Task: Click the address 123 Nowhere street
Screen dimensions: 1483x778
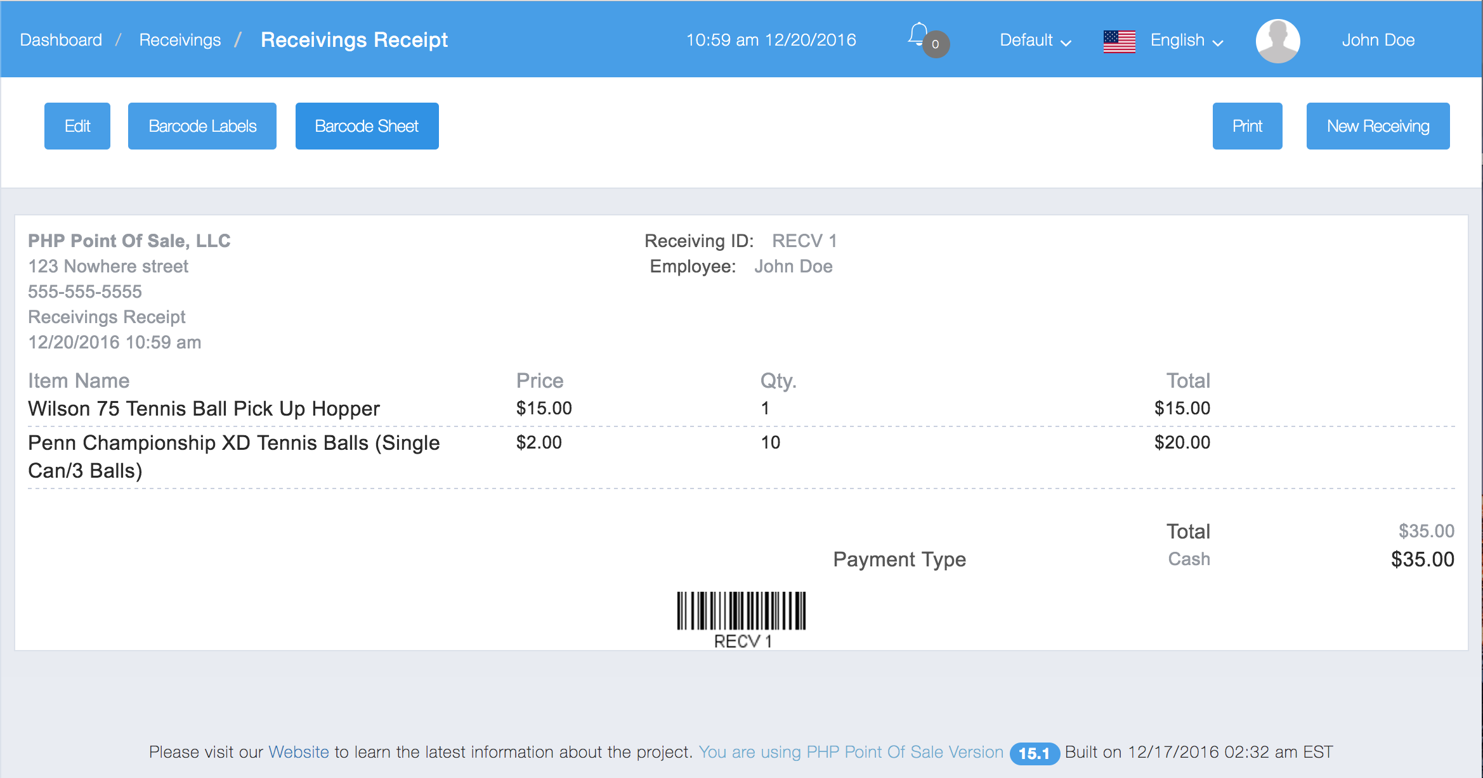Action: (108, 266)
